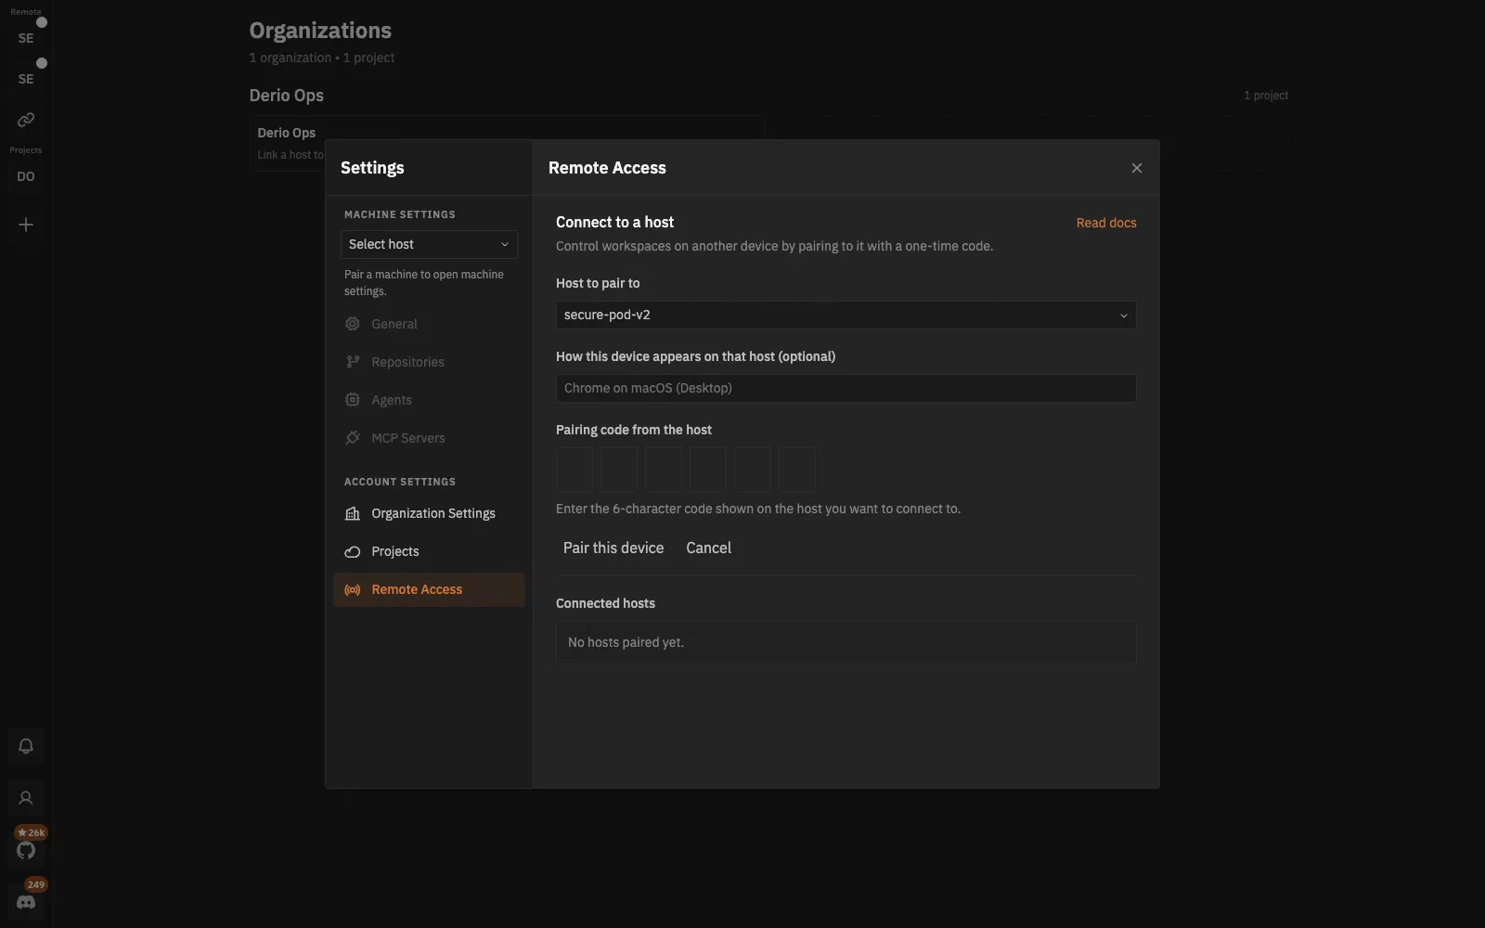This screenshot has width=1485, height=928.
Task: Click the fourth pairing code box
Action: 708,470
